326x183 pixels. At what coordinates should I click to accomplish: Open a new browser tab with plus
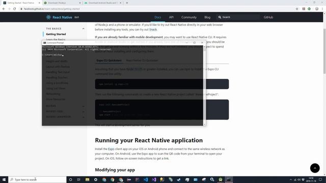tap(127, 3)
